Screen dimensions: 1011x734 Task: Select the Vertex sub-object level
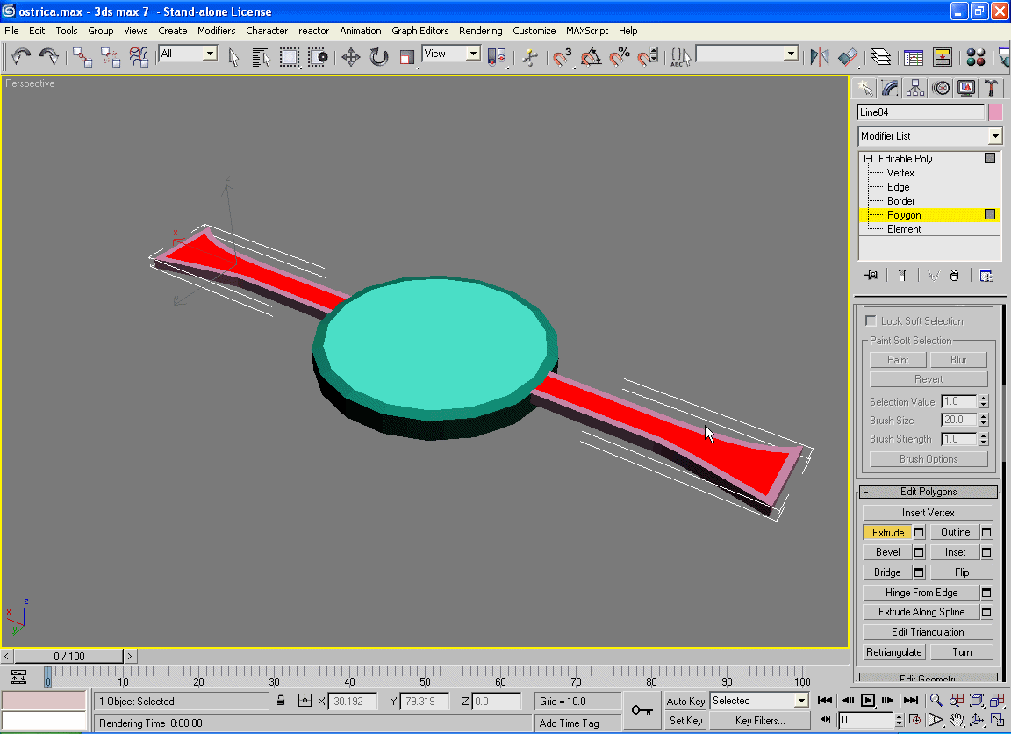click(900, 173)
